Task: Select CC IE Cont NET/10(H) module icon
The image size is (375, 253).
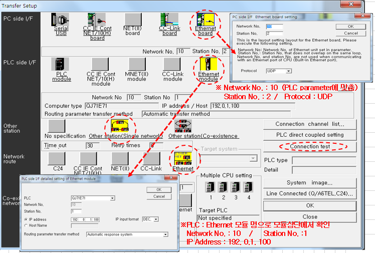Action: click(x=100, y=64)
